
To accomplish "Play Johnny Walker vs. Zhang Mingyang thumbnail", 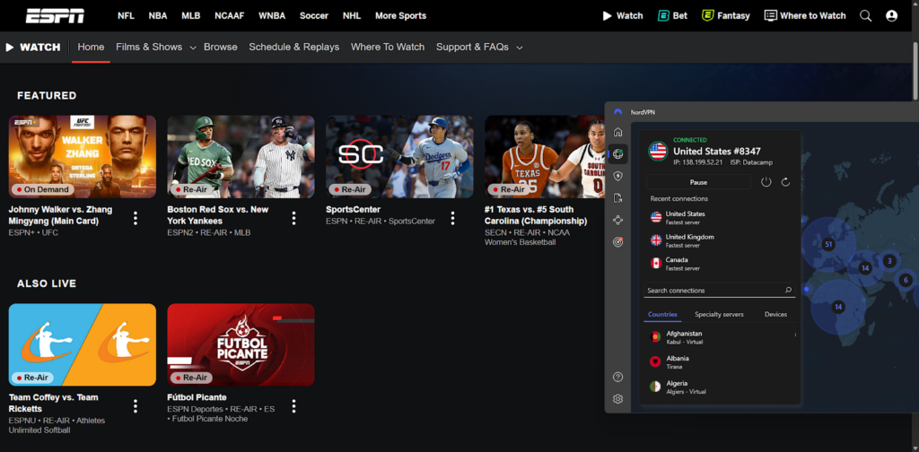I will click(x=82, y=156).
